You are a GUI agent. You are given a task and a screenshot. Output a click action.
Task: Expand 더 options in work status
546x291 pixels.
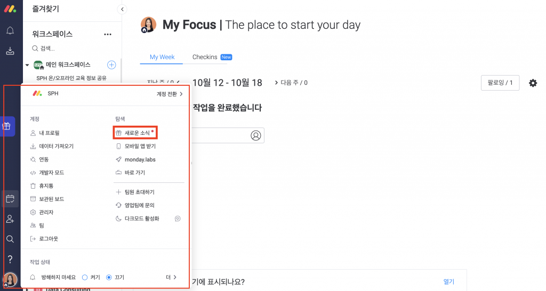171,277
